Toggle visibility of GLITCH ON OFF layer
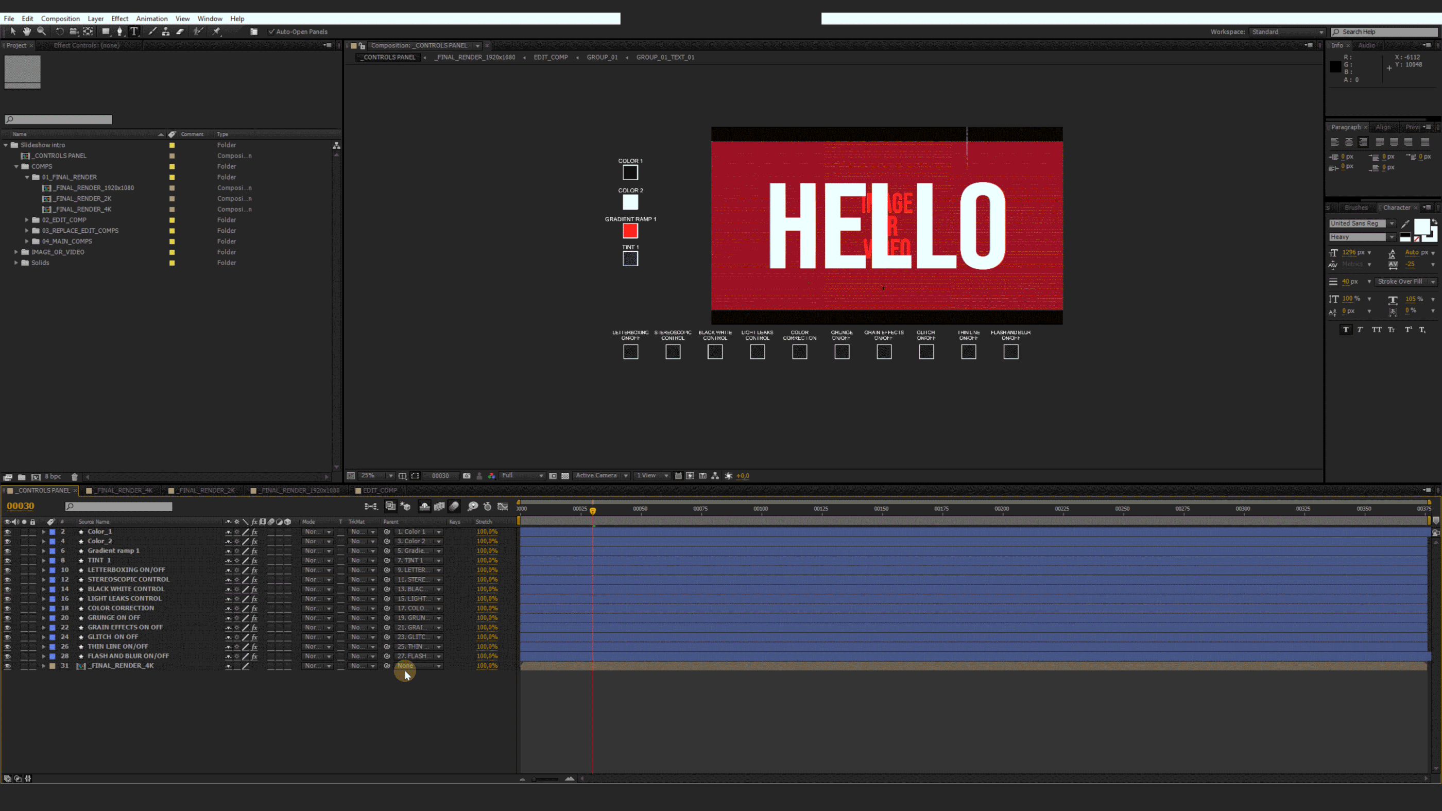 (7, 637)
